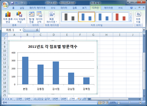Open the Name Box dropdown arrow
Viewport: 147px width, 106px height.
click(20, 30)
